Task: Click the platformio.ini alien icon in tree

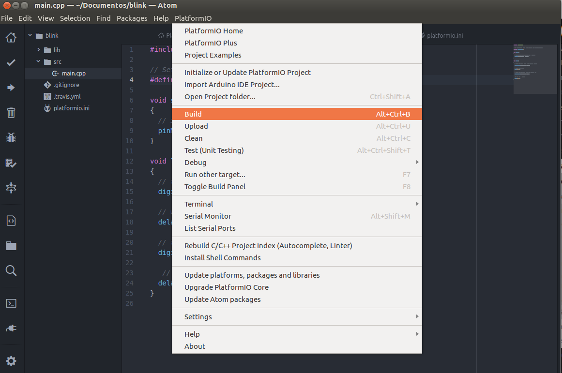Action: click(47, 108)
